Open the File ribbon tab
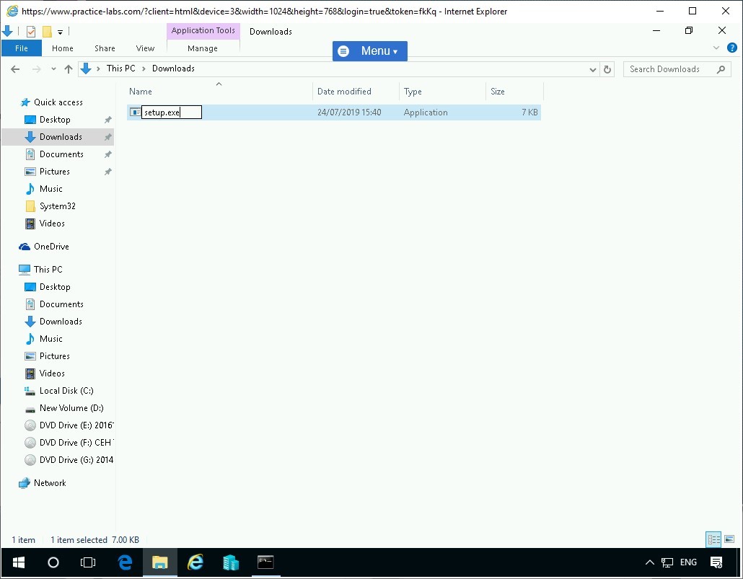 [22, 48]
